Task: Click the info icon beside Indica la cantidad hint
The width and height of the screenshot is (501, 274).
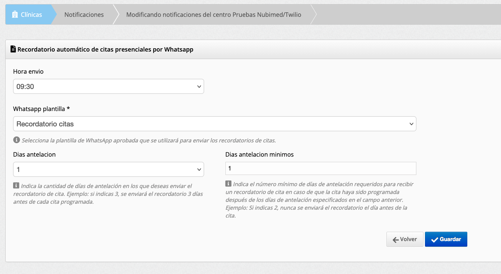Action: click(16, 185)
